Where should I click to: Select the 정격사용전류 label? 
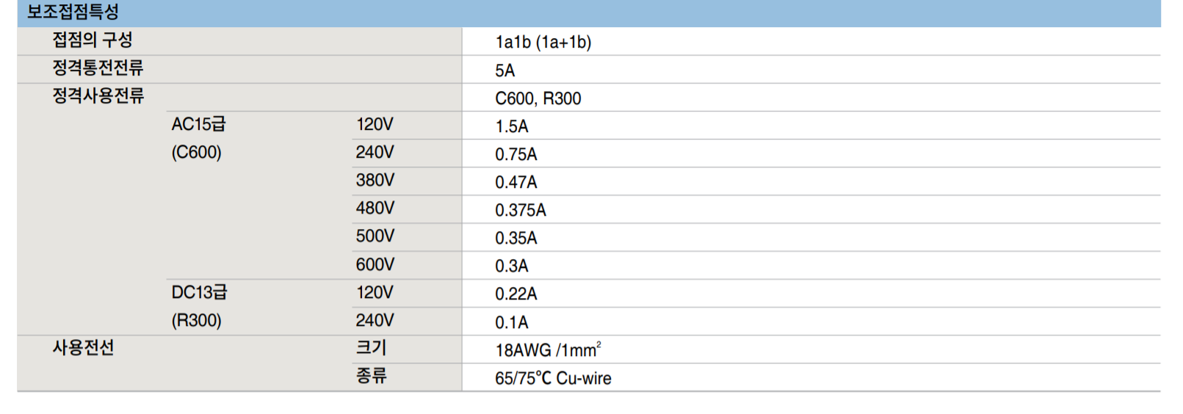click(98, 96)
